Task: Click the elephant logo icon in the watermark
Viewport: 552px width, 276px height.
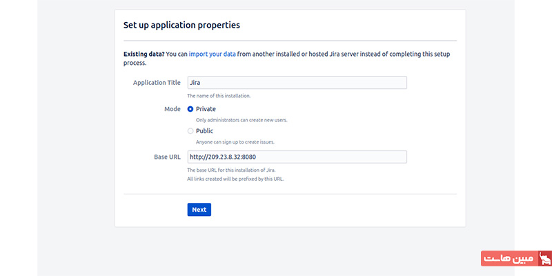Action: pos(545,259)
